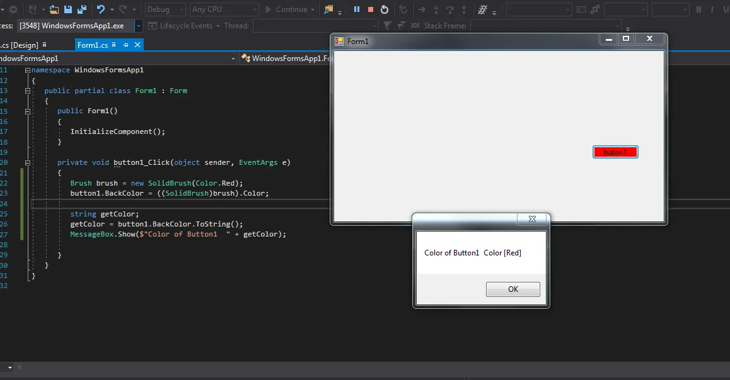This screenshot has height=380, width=730.
Task: Pause execution with Break All icon
Action: (x=357, y=9)
